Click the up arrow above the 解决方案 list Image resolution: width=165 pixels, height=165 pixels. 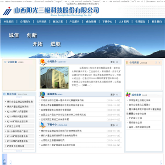tap(19, 97)
